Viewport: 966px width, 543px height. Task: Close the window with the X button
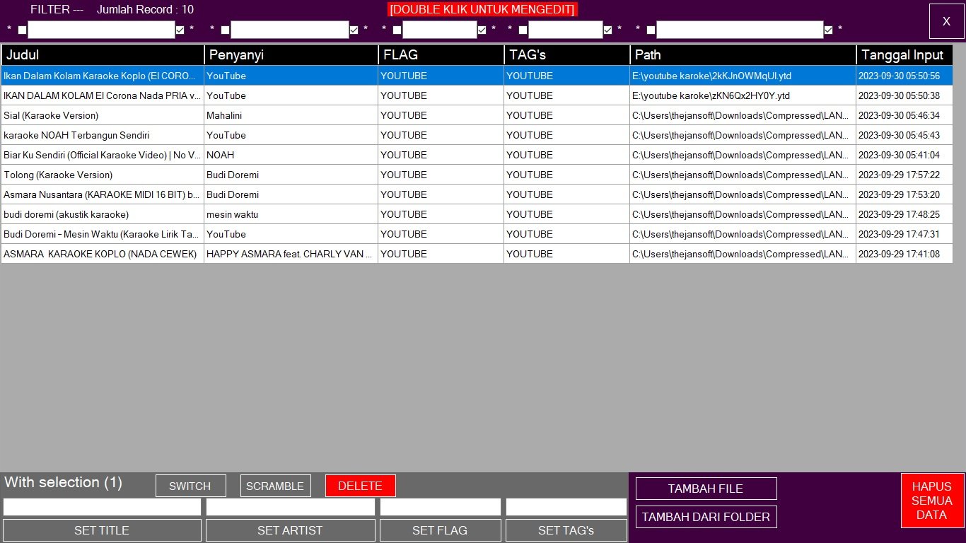[x=946, y=21]
